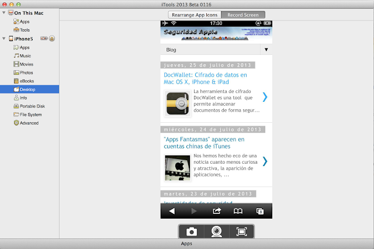
Task: Collapse the On This Mac section
Action: [x=4, y=13]
